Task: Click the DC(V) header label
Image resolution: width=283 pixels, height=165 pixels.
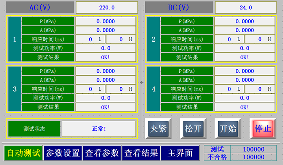Action: click(x=179, y=7)
